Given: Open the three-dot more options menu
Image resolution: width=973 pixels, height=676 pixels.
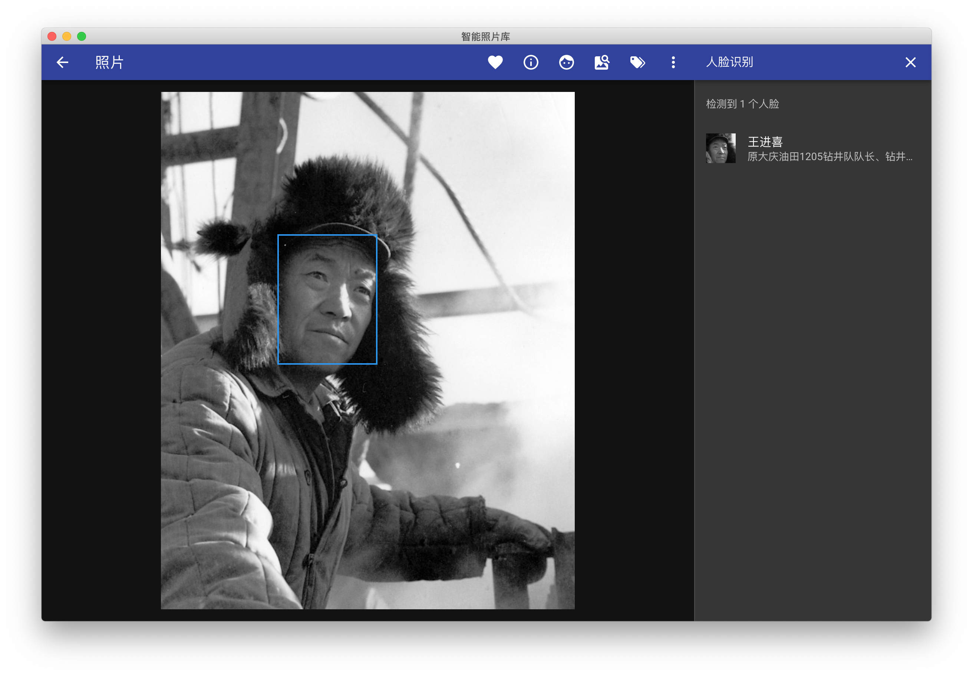Looking at the screenshot, I should coord(673,62).
